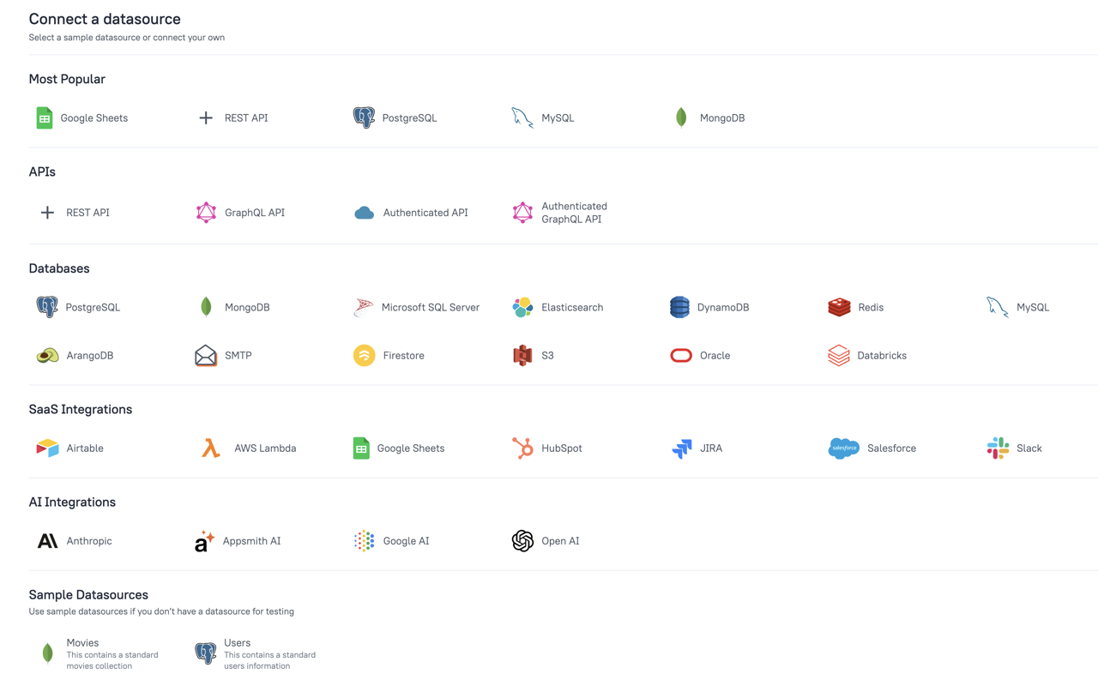
Task: Open the Authenticated API cloud icon
Action: (364, 213)
